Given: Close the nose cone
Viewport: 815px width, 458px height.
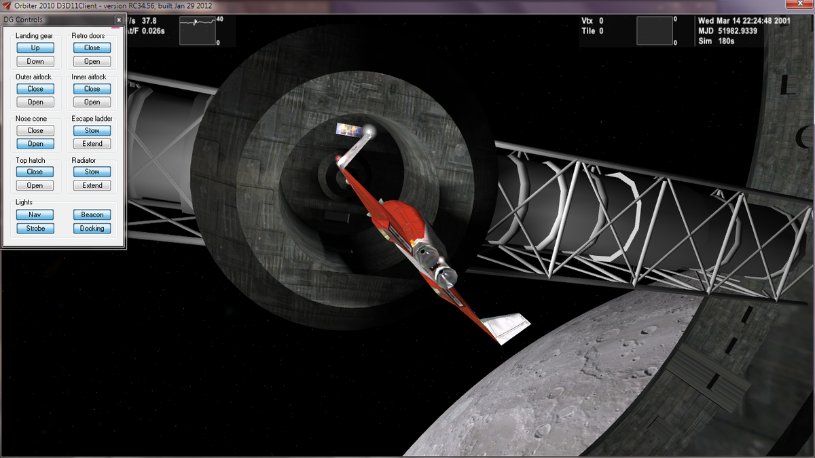Looking at the screenshot, I should coord(35,130).
